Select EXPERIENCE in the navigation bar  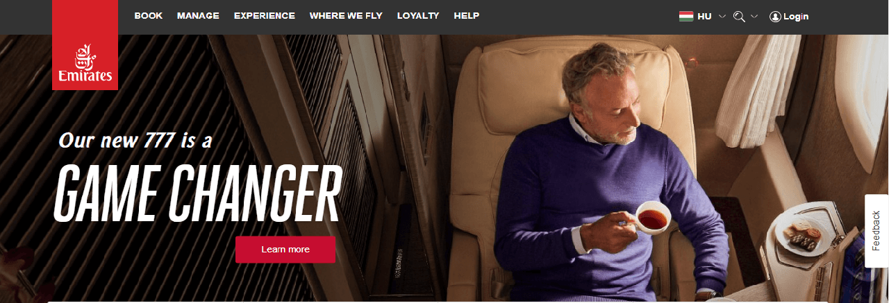point(265,16)
